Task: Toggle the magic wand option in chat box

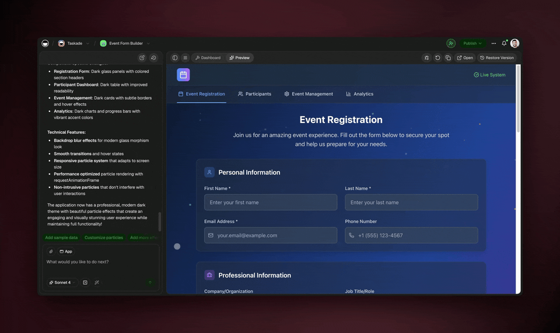Action: [97, 282]
